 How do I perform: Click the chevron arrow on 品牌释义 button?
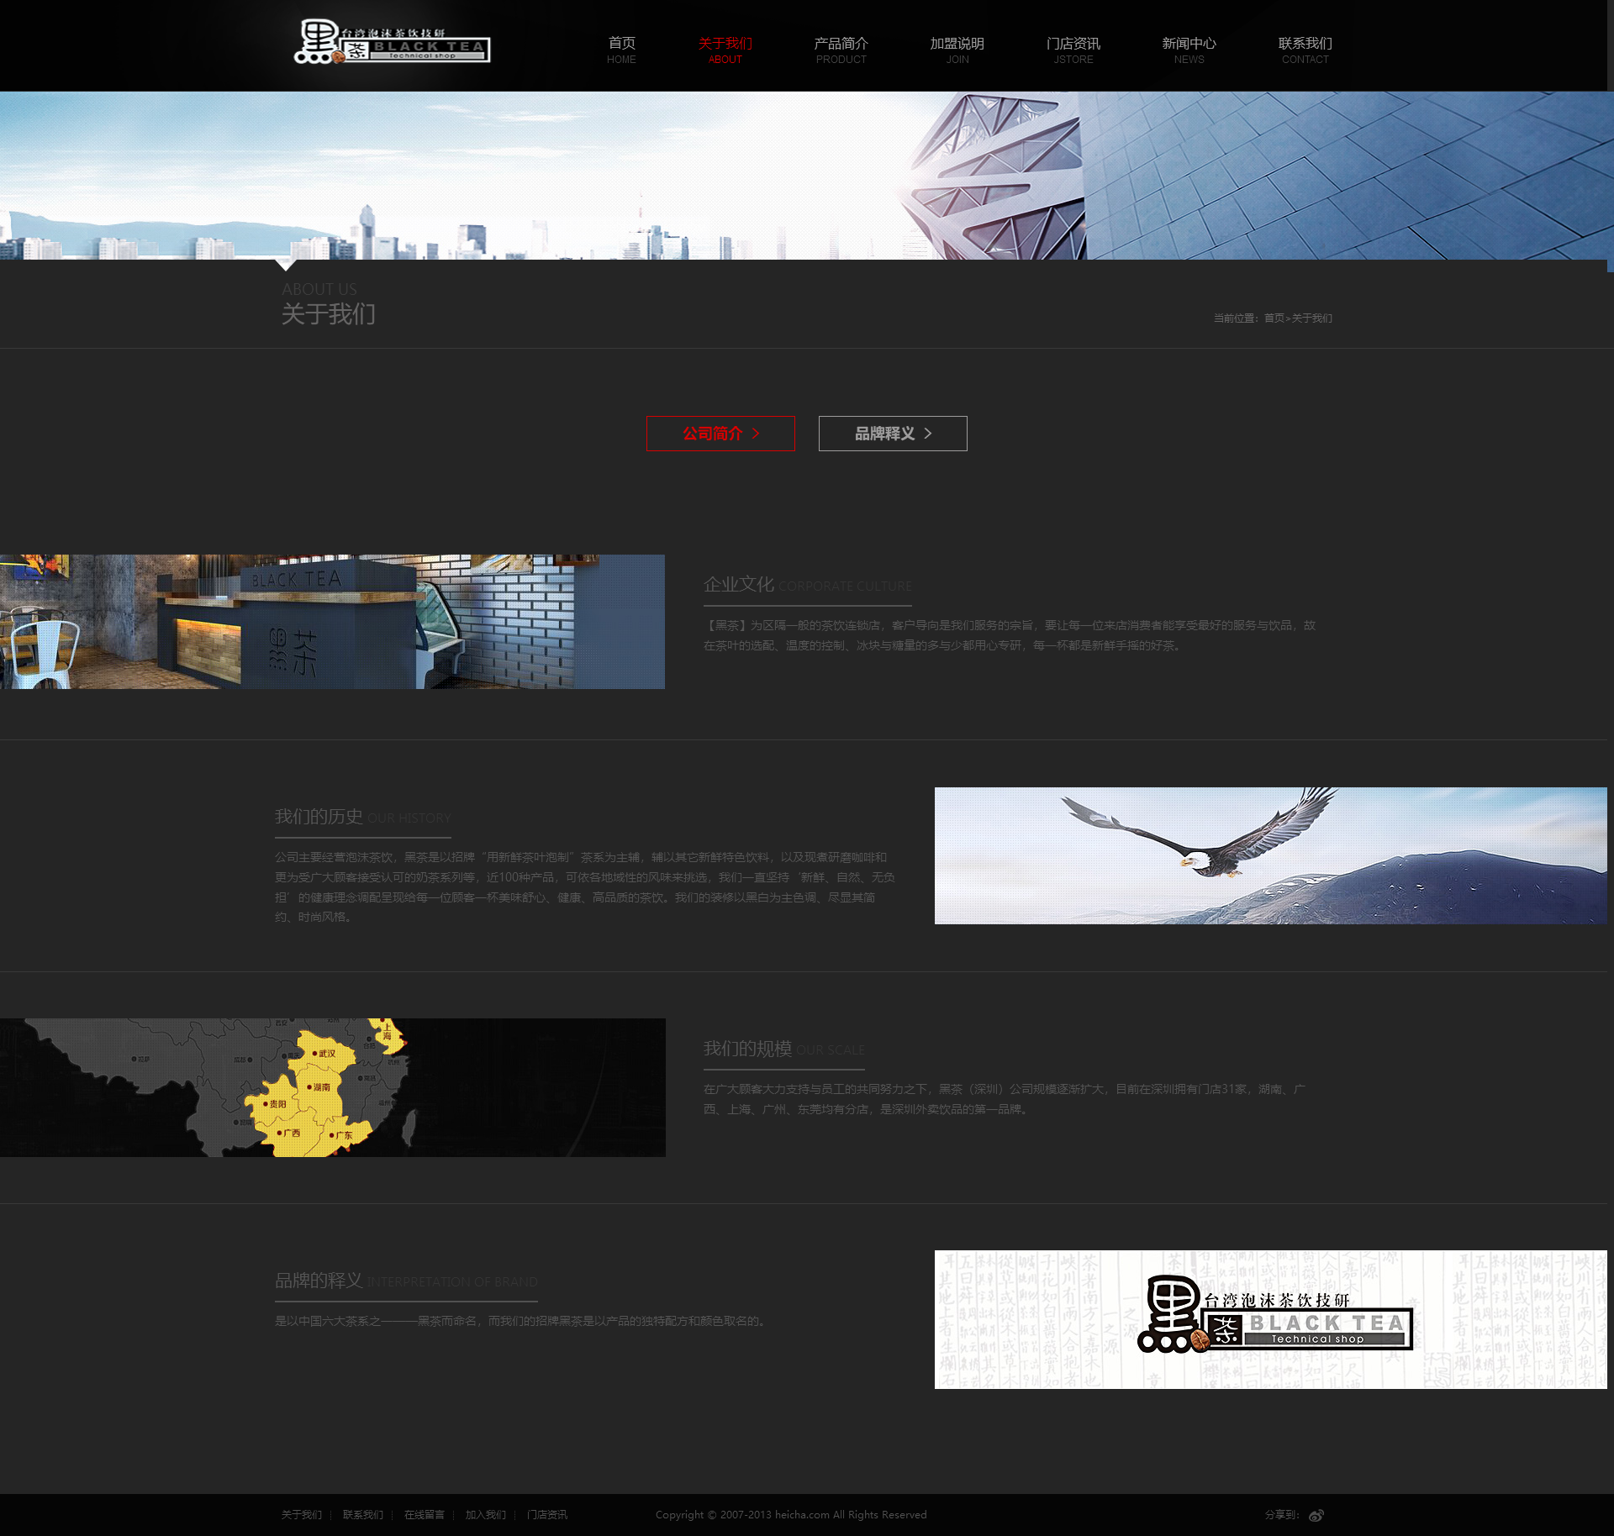coord(928,434)
